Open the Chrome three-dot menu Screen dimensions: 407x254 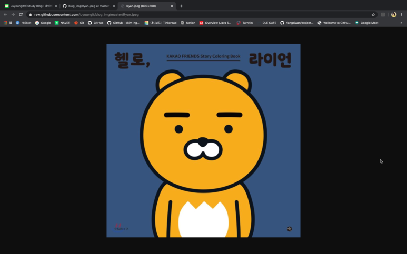tap(402, 15)
